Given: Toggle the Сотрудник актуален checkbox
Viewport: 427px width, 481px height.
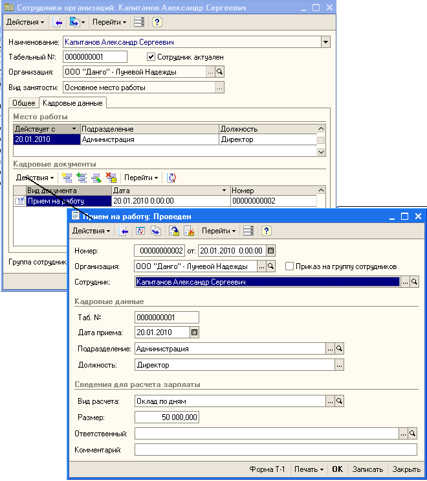Looking at the screenshot, I should pos(151,57).
